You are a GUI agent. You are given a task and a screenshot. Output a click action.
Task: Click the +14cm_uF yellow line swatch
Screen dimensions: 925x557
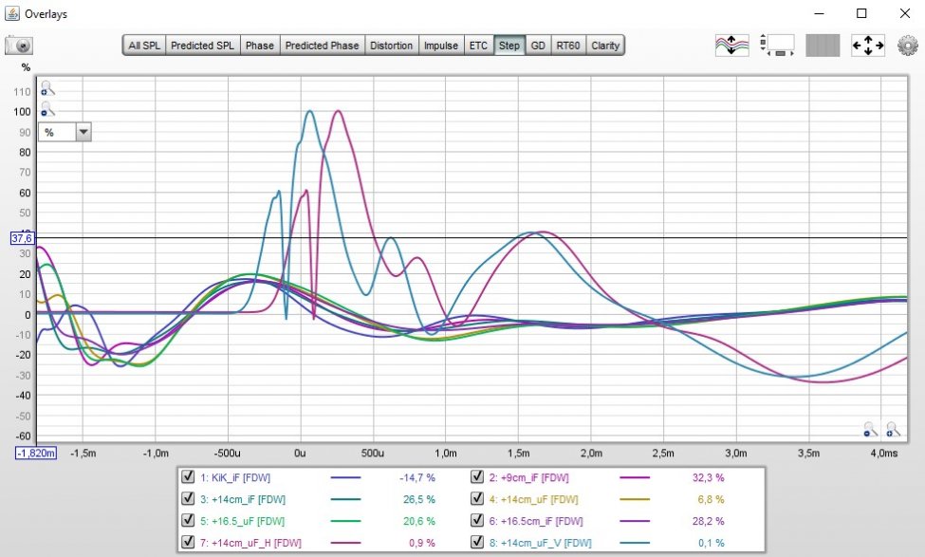coord(635,499)
